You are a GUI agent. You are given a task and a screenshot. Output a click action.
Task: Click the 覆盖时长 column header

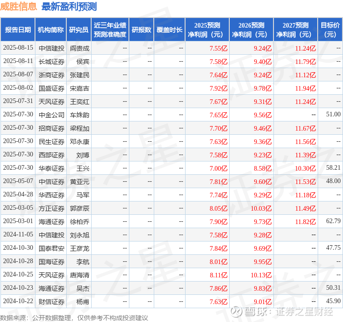[169, 30]
